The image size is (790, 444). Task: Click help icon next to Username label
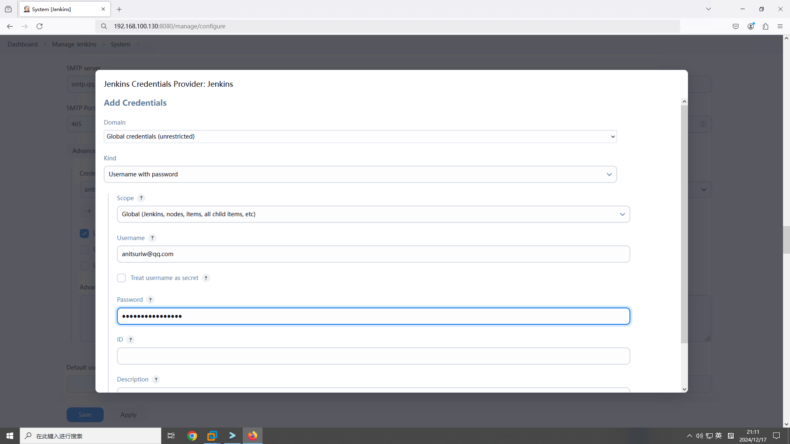click(152, 238)
